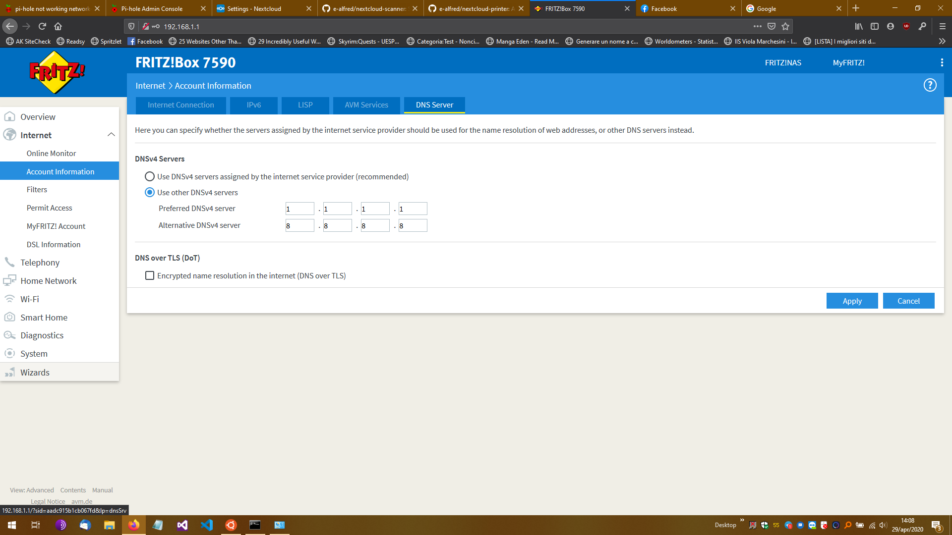Open the MyFRITZ! link in header

[848, 63]
